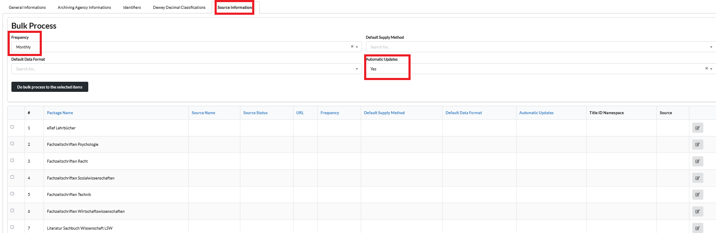Screen dimensions: 716x233
Task: Clear the Frequency Monthly selection
Action: click(x=352, y=47)
